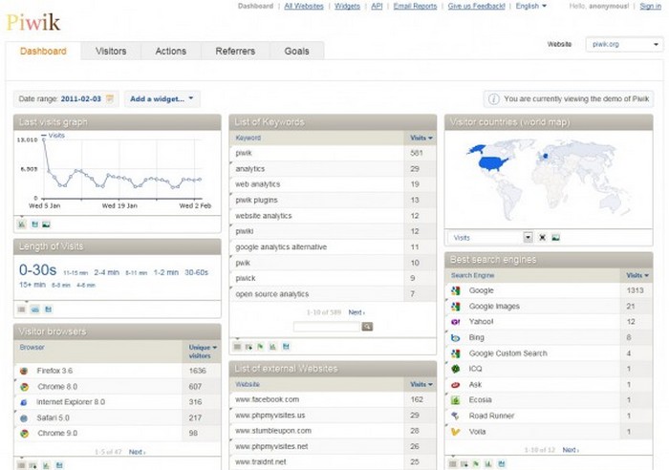
Task: Click the info icon in the demo notice
Action: [x=494, y=99]
